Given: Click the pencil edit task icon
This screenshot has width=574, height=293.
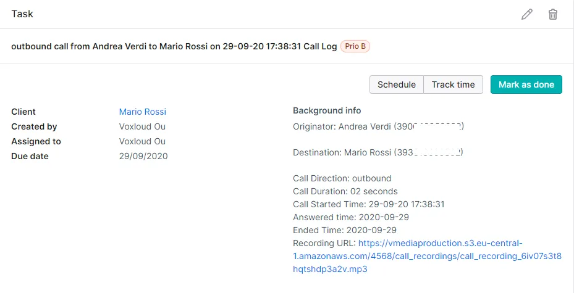Looking at the screenshot, I should (527, 14).
